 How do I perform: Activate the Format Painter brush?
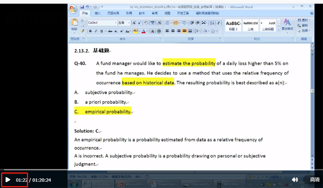click(x=82, y=31)
